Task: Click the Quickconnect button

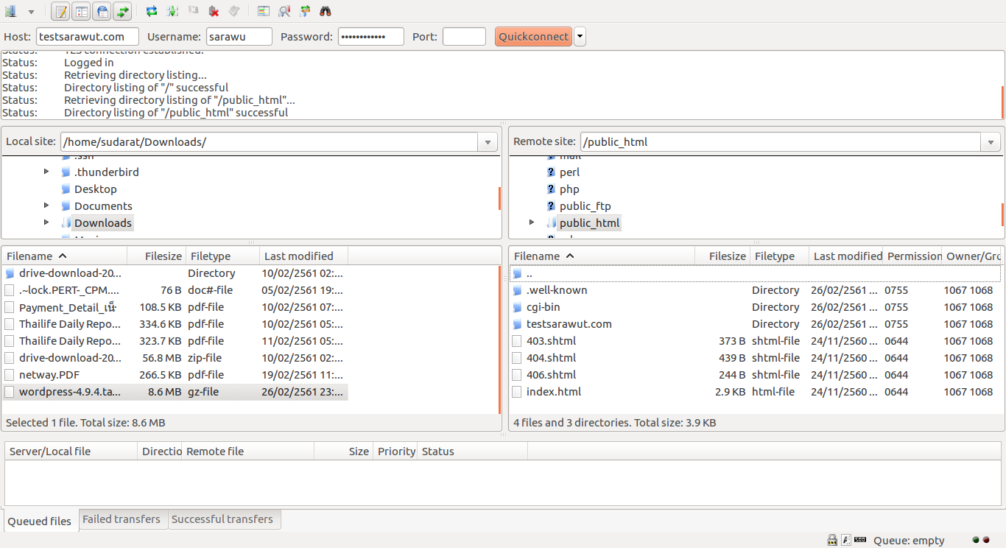Action: (x=533, y=37)
